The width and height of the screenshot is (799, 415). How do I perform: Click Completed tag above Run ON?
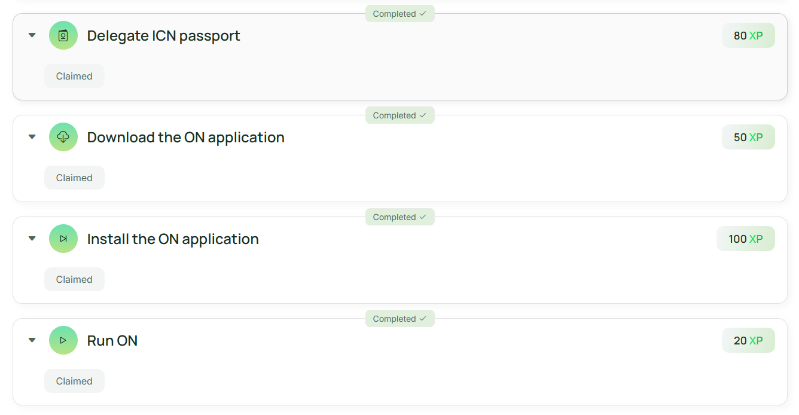[x=399, y=319]
